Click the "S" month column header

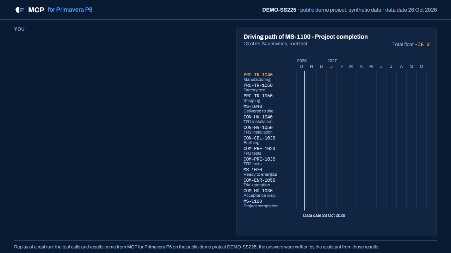click(412, 66)
